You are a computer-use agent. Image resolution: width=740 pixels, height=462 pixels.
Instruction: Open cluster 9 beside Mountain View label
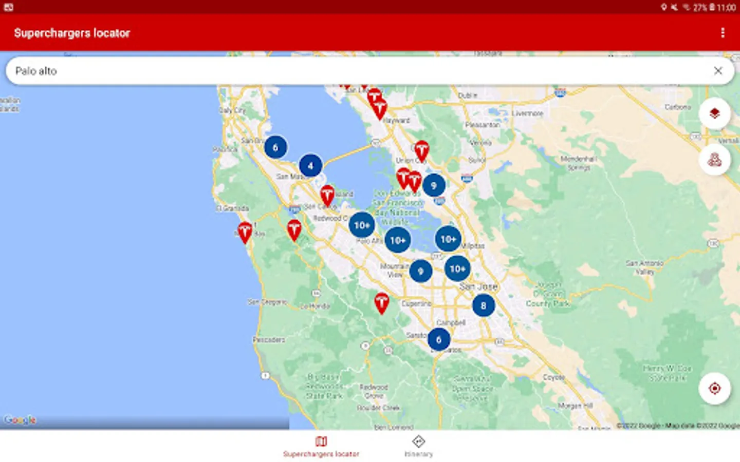tap(420, 271)
